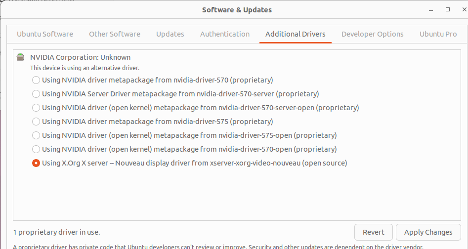This screenshot has height=249, width=468.
Task: Click the NVIDIA device chip icon
Action: coord(20,57)
